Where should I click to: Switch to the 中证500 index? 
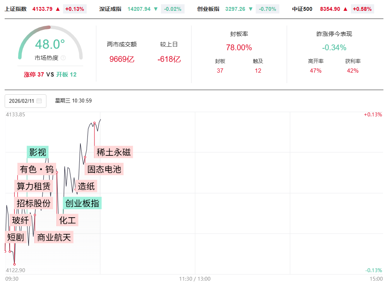pos(302,9)
